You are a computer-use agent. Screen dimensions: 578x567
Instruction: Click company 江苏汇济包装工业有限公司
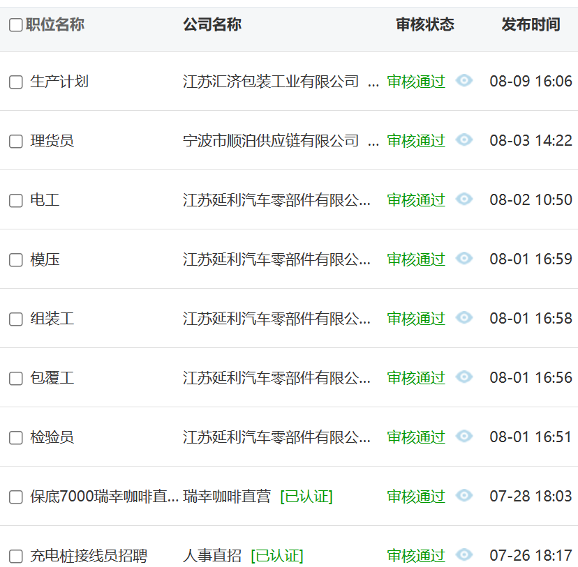click(x=271, y=82)
